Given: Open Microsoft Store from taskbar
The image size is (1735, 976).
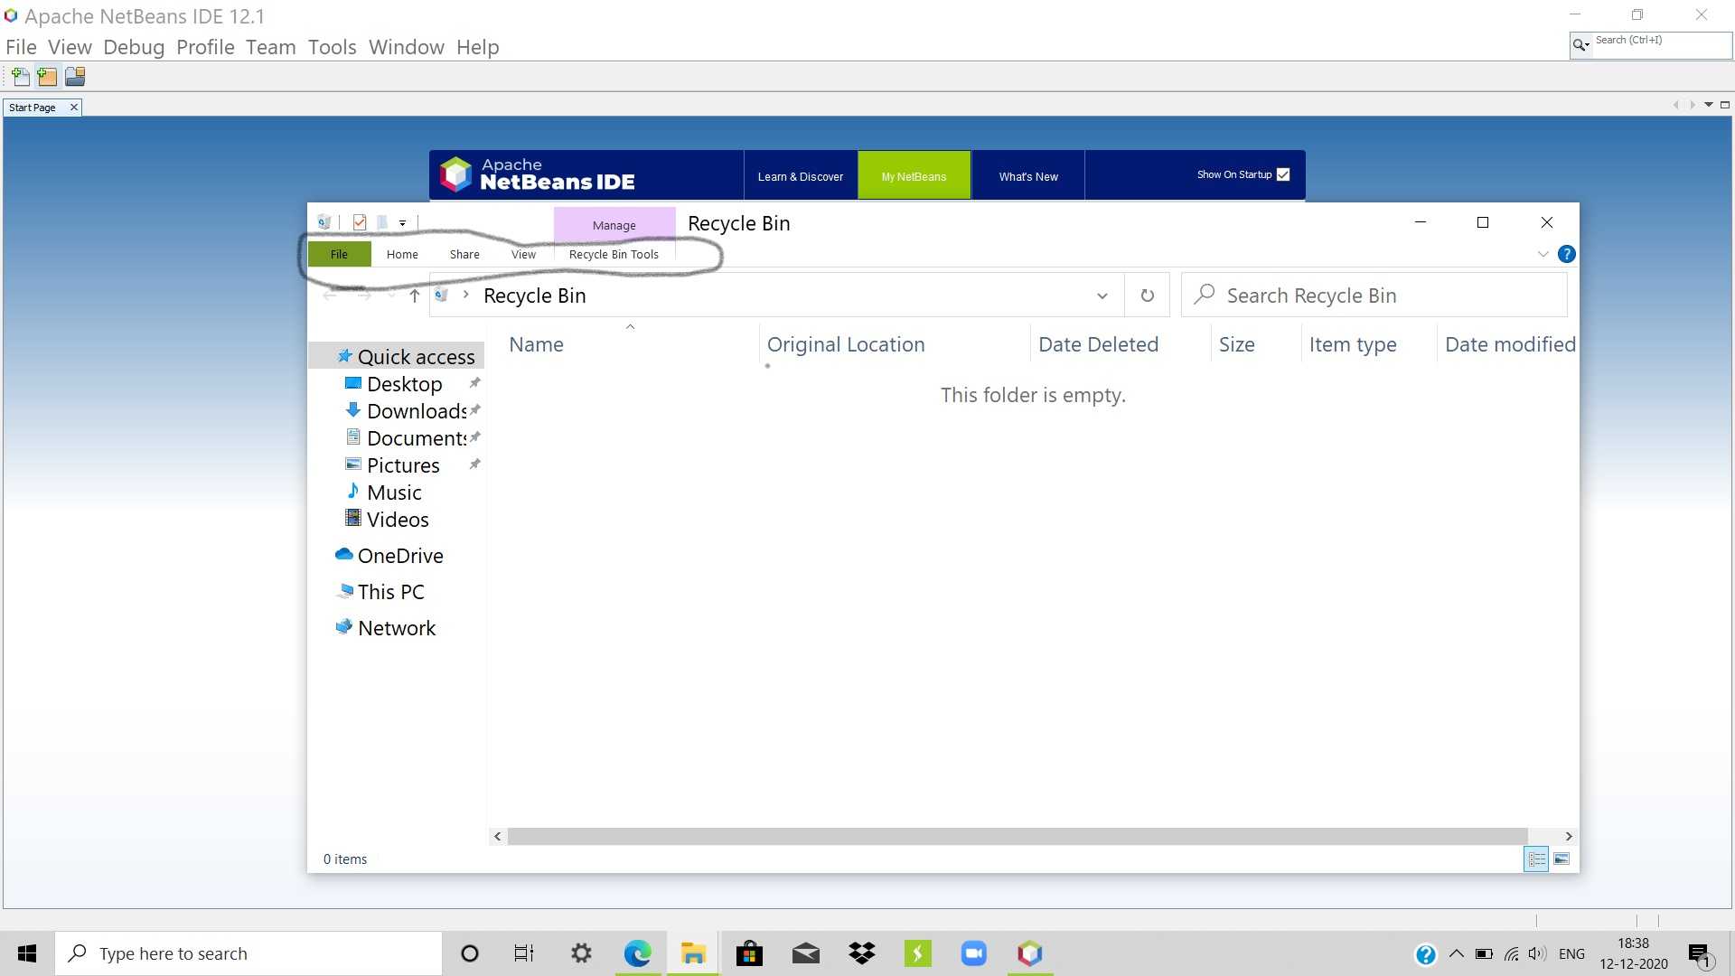Looking at the screenshot, I should (749, 953).
